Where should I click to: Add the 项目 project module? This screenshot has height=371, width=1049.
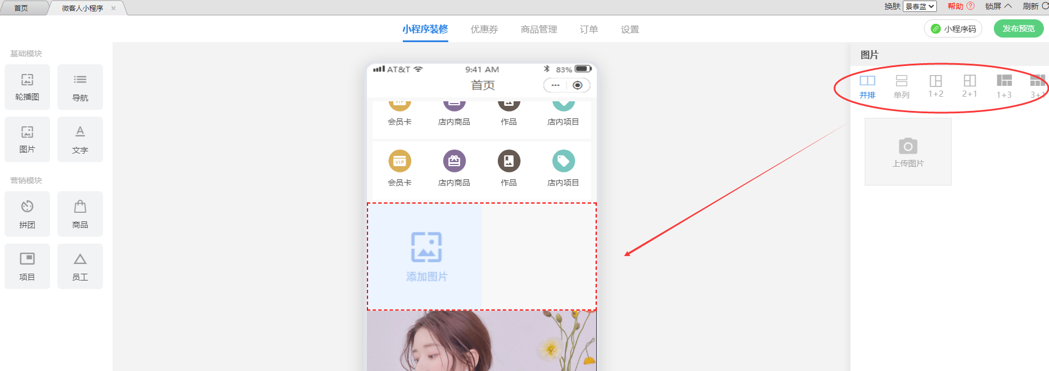[x=27, y=266]
